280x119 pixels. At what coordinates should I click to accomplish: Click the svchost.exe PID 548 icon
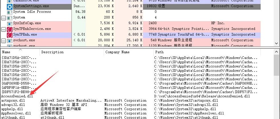pos(9,40)
